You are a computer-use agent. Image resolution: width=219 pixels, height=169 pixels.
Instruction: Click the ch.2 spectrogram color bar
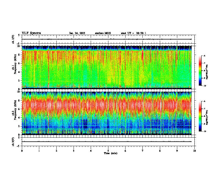pyautogui.click(x=200, y=116)
